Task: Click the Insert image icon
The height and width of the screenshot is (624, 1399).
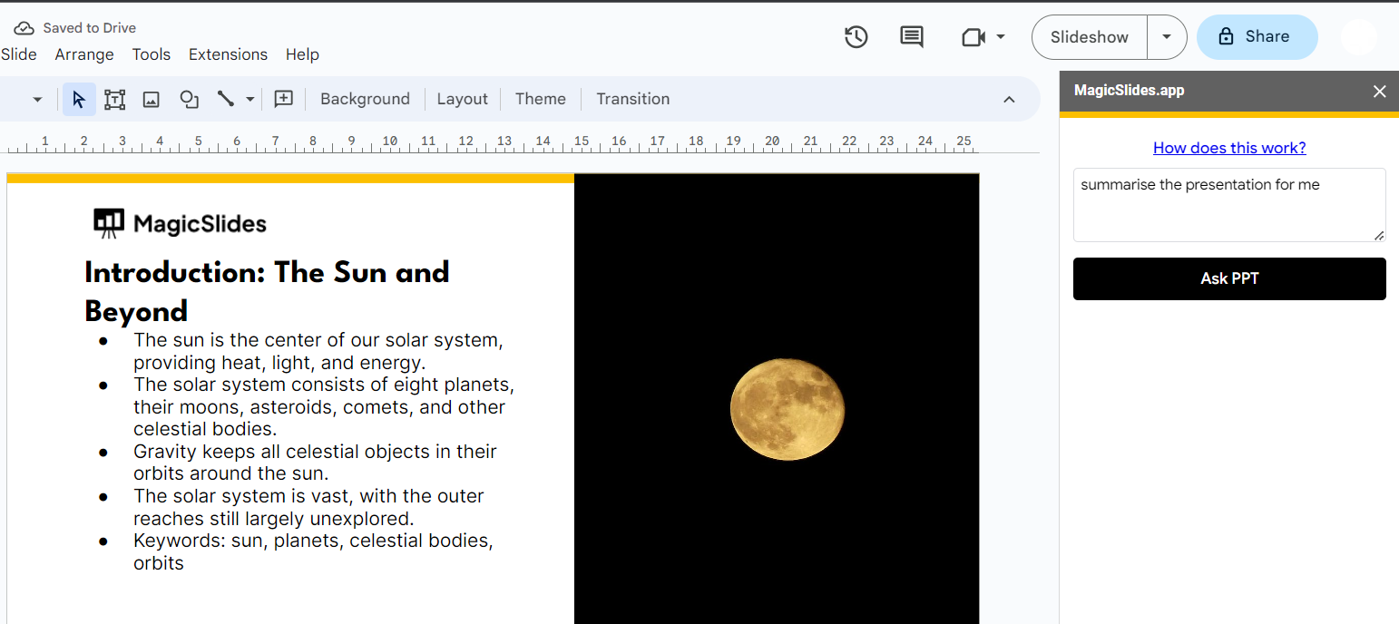Action: (x=152, y=99)
